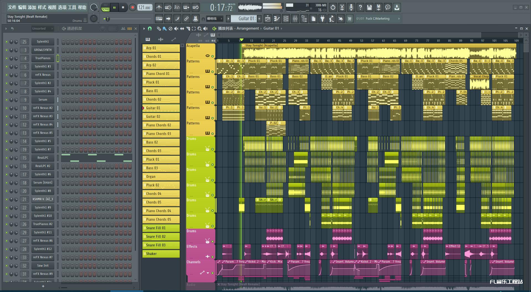Enable the typing keyboard to piano icon
The width and height of the screenshot is (531, 292).
(x=159, y=19)
